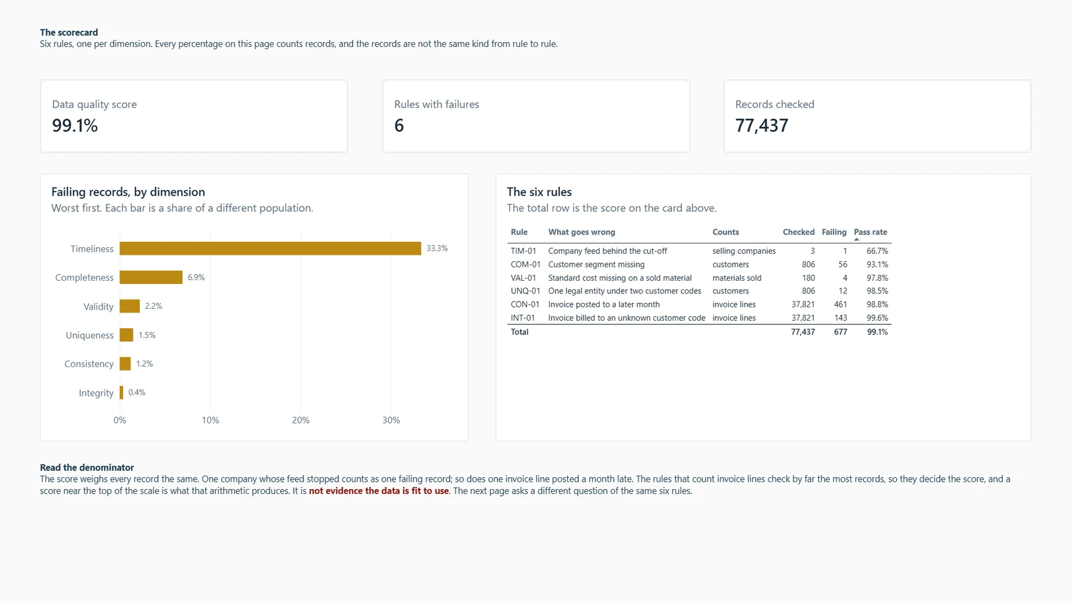Click the 6.9% Completeness bar label
The height and width of the screenshot is (603, 1072).
pos(196,277)
